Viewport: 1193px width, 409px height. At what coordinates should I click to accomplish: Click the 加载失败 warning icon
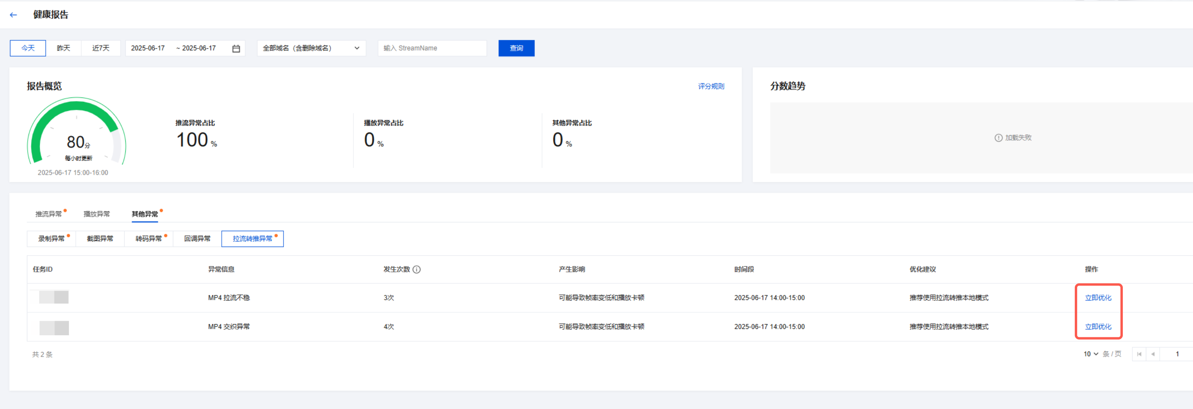point(998,138)
